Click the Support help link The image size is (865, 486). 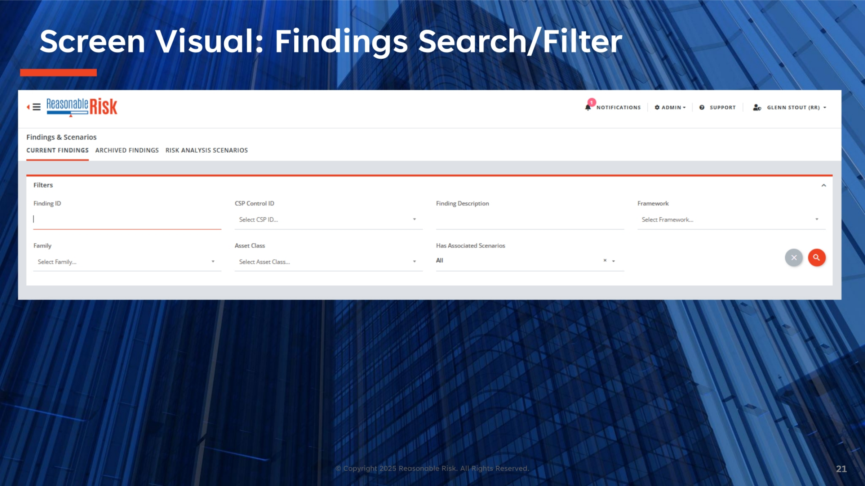(x=718, y=107)
